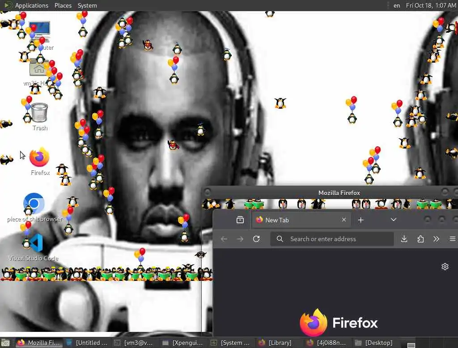Focus the Search or enter address field

[332, 239]
